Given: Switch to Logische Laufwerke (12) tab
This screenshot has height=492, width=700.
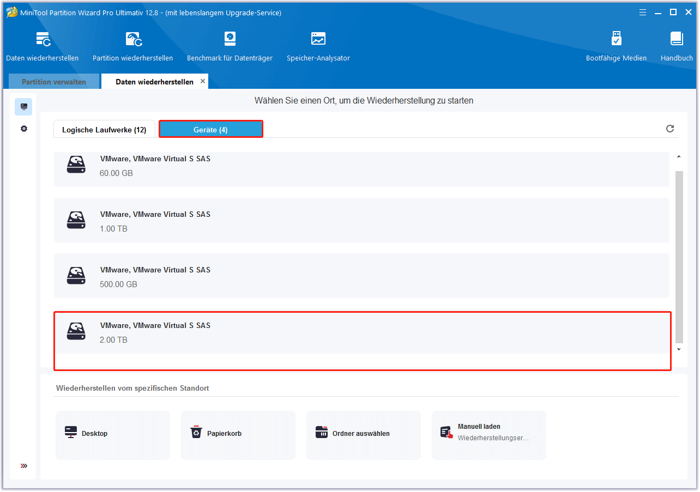Looking at the screenshot, I should [x=104, y=130].
